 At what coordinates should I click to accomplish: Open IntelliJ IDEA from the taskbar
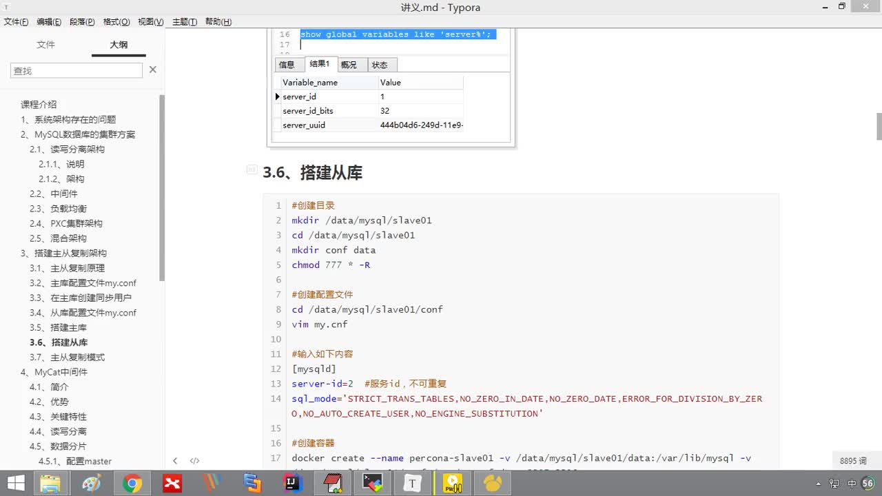(293, 484)
